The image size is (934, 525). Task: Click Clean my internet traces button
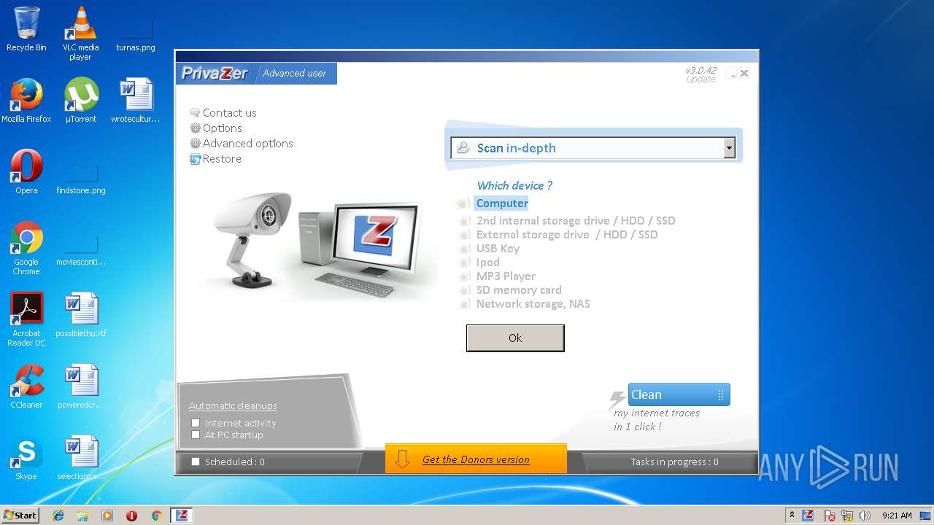pos(679,394)
